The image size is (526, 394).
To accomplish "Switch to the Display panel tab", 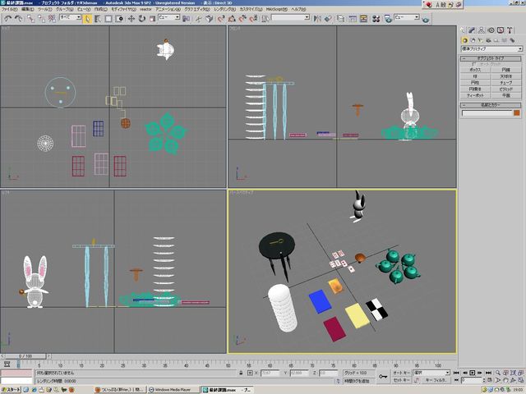I will coord(501,30).
